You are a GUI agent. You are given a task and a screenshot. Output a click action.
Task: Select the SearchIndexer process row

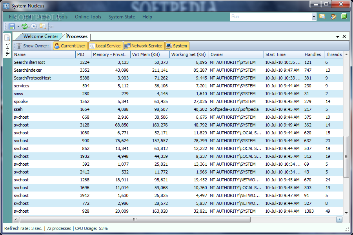[178, 70]
